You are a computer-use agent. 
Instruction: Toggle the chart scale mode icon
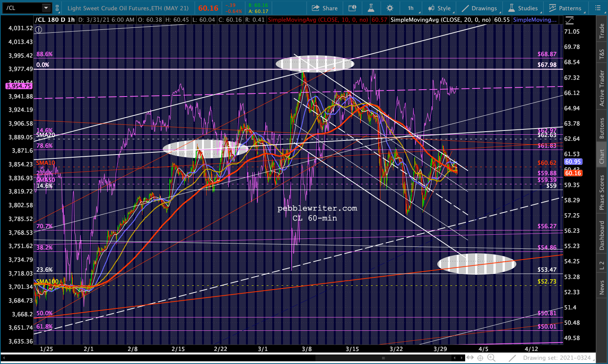tap(569, 20)
